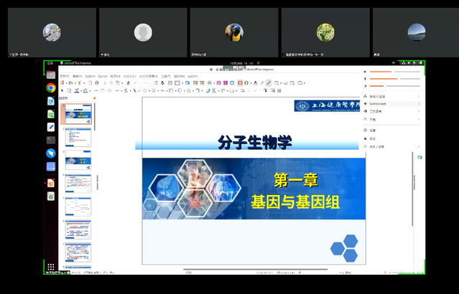Open the Display Views dropdown arrow
Screen dimensions: 459x294
click(x=182, y=83)
